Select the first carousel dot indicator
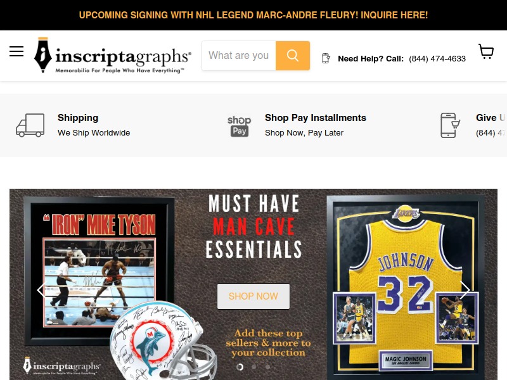The height and width of the screenshot is (380, 507). pyautogui.click(x=240, y=367)
